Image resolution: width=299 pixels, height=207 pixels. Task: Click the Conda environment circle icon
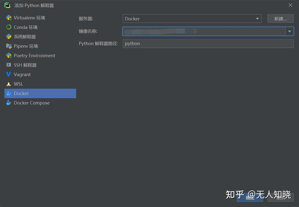pos(9,27)
